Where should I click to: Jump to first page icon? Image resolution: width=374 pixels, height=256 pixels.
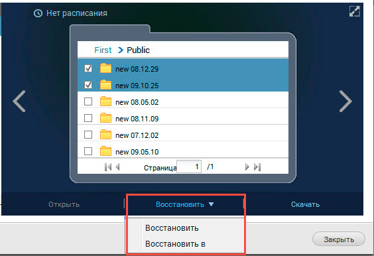tap(108, 167)
